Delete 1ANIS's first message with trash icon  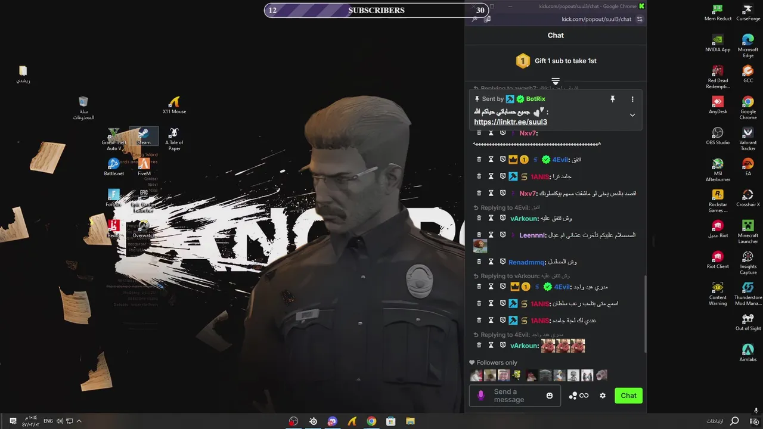[479, 176]
